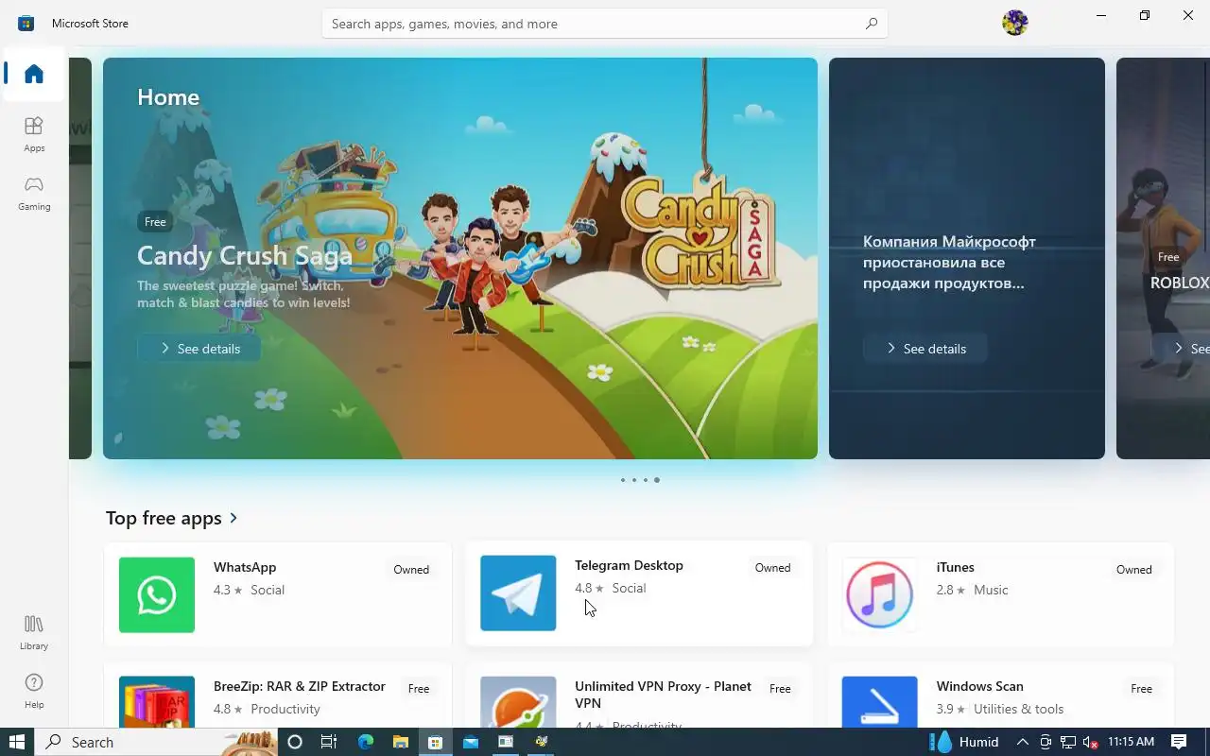Open the WhatsApp app icon
1210x756 pixels.
pyautogui.click(x=157, y=594)
